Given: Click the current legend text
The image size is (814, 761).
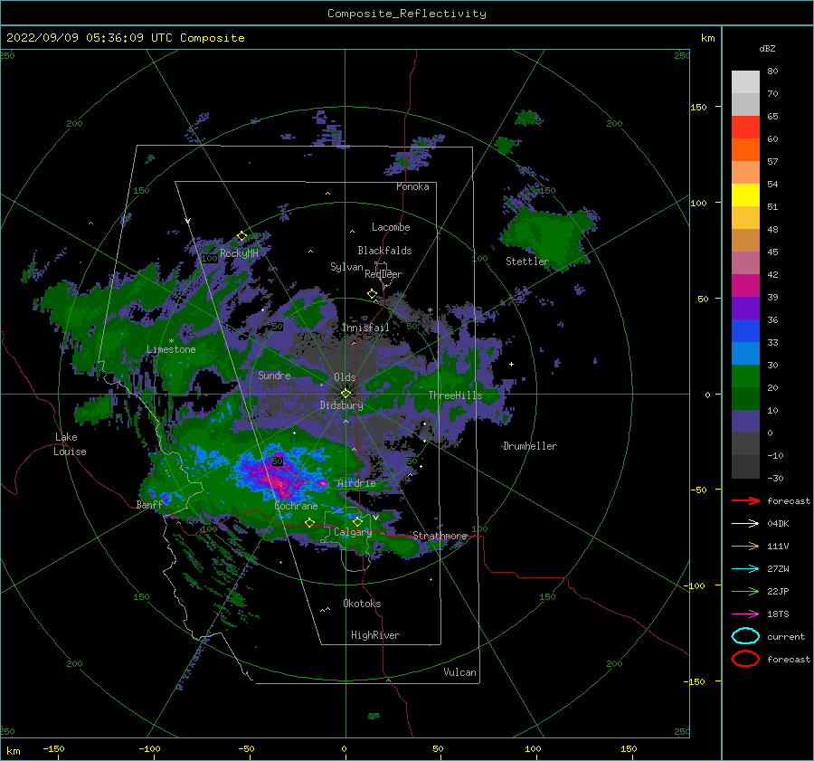Looking at the screenshot, I should click(786, 636).
